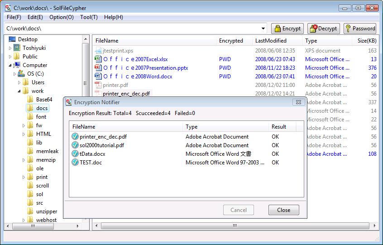Expand the memzip folder node
The height and width of the screenshot is (245, 383).
24,160
